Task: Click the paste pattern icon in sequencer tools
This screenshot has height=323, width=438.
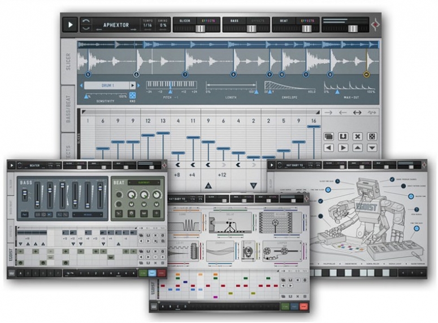Action: (x=343, y=136)
